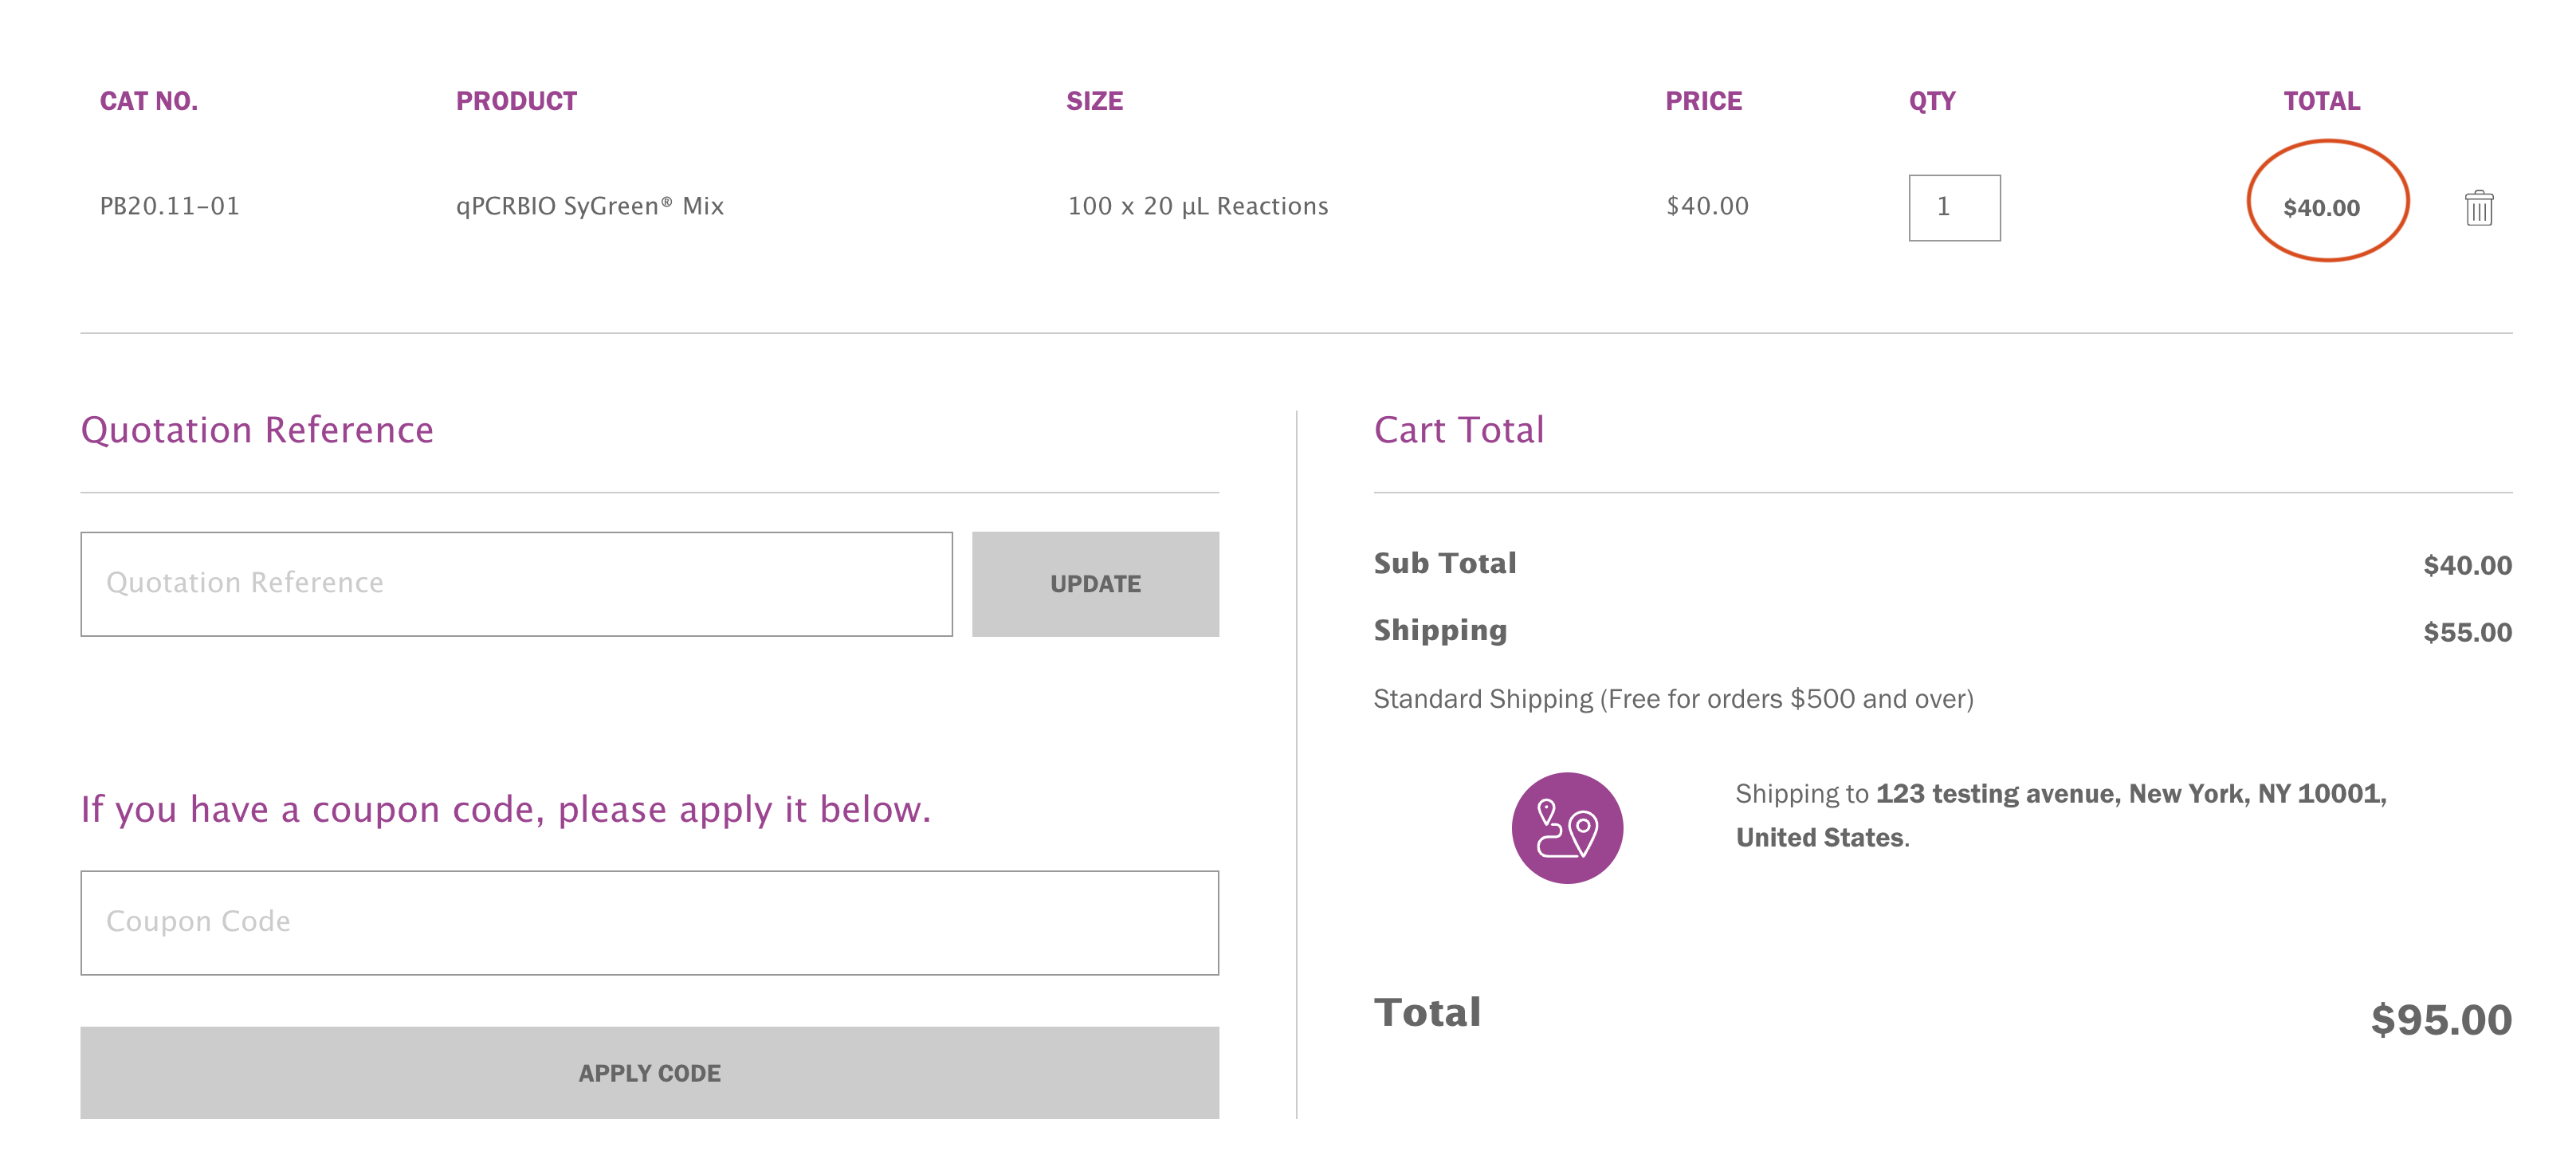Click the $55.00 shipping cost

tap(2466, 632)
